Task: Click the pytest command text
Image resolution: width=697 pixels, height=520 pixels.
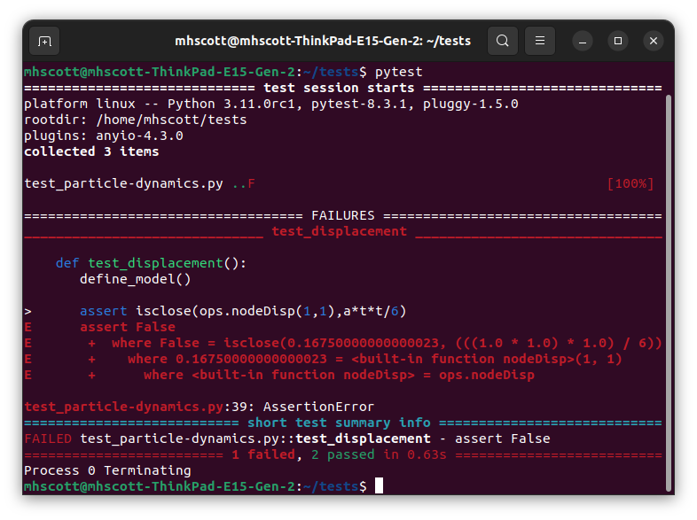Action: pyautogui.click(x=398, y=72)
